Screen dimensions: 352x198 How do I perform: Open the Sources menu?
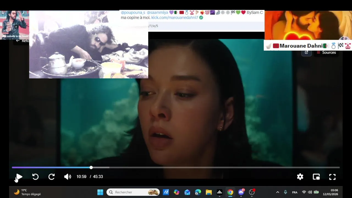(326, 53)
